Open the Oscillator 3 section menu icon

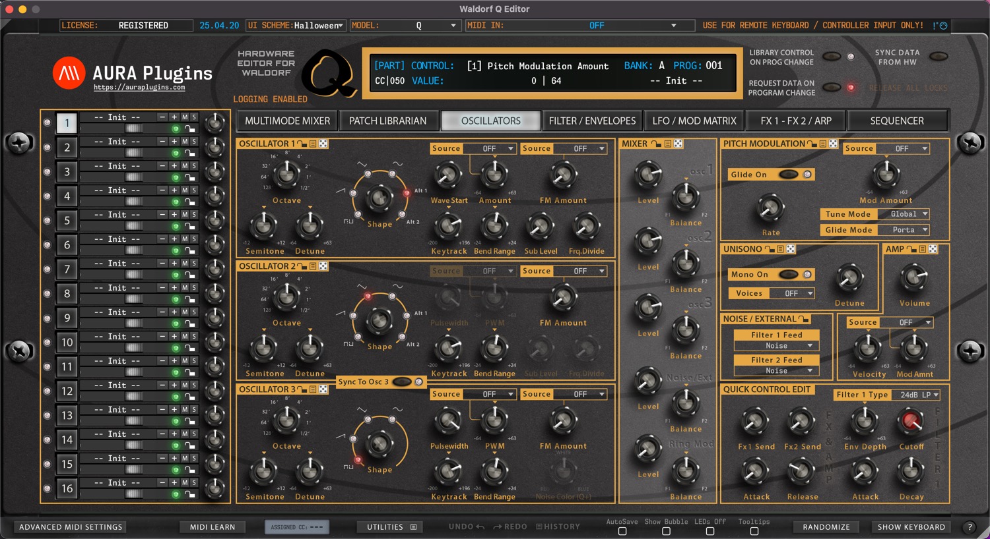[x=313, y=389]
